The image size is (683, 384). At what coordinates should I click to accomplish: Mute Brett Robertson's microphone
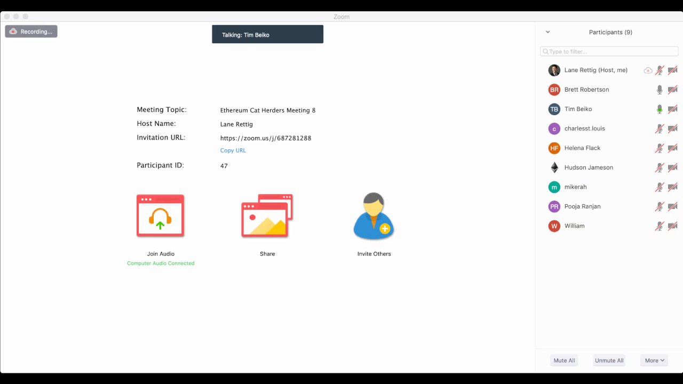coord(660,90)
